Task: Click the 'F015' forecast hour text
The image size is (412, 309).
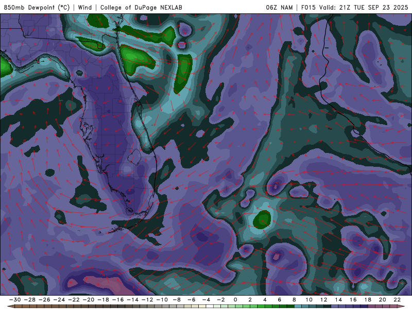Action: [x=308, y=7]
